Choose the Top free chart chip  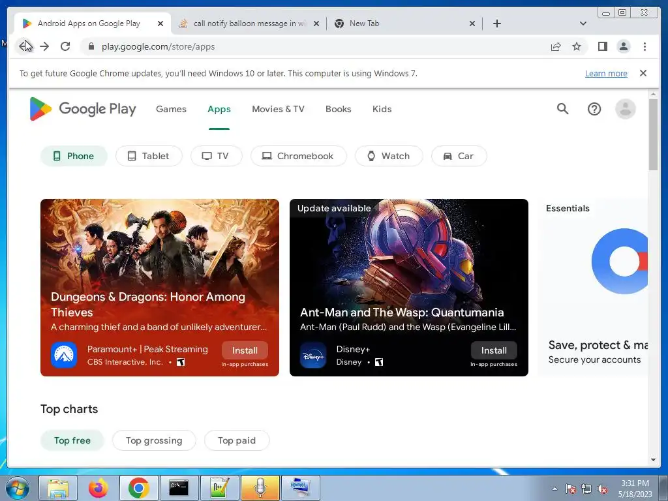(72, 440)
